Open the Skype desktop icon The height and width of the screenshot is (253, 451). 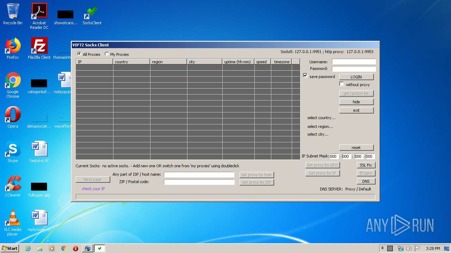click(13, 152)
